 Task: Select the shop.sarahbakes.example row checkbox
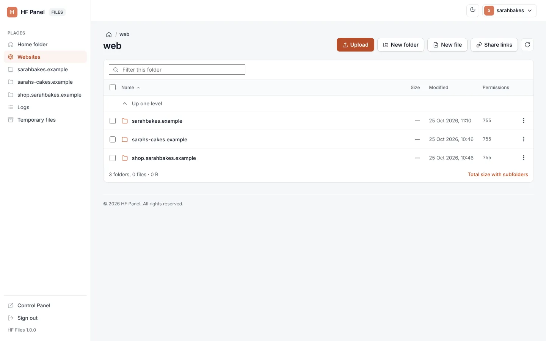point(113,158)
